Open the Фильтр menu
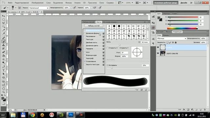 (69, 3)
